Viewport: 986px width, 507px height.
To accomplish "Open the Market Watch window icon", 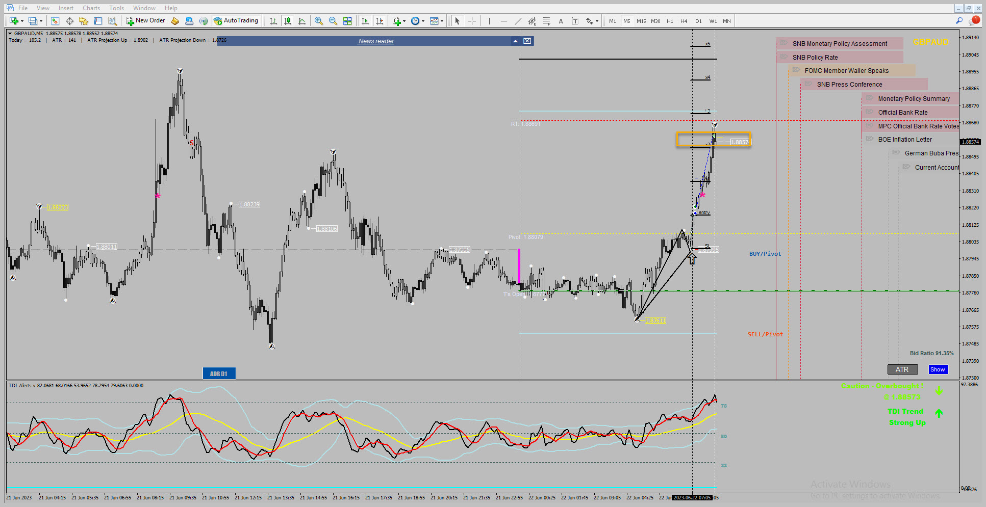I will point(55,21).
